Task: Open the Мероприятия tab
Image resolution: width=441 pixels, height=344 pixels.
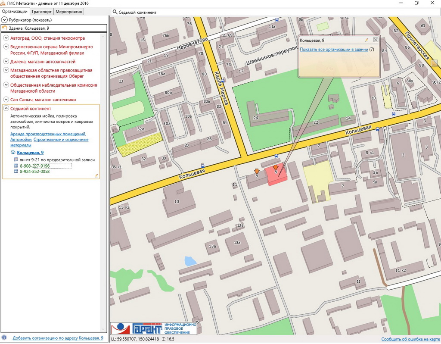Action: point(69,12)
